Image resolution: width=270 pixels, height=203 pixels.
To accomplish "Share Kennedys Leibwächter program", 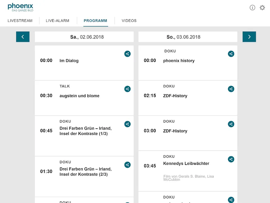I will (231, 159).
